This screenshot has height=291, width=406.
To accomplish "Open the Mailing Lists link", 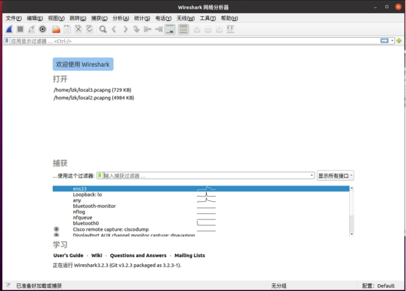I will coord(190,255).
